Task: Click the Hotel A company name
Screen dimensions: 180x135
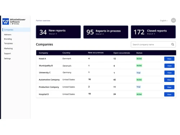Action: point(42,59)
